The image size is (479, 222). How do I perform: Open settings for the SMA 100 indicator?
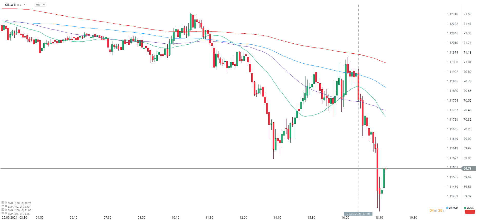[3, 203]
